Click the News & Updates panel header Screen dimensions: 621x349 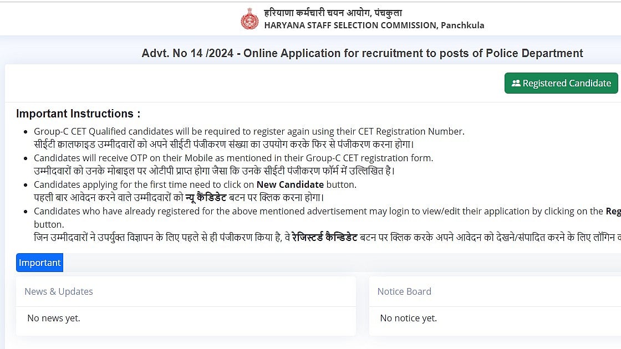(59, 291)
